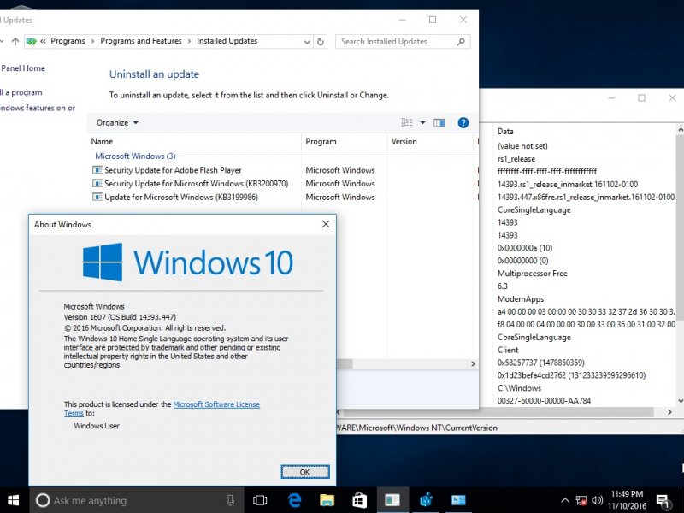Open the clock showing 11:49 PM
Viewport: 684px width, 513px height.
(627, 500)
